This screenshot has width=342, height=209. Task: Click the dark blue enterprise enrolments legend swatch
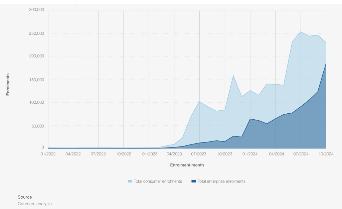click(x=194, y=182)
